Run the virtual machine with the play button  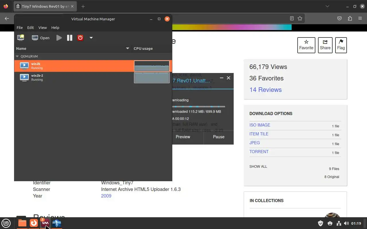(x=59, y=38)
